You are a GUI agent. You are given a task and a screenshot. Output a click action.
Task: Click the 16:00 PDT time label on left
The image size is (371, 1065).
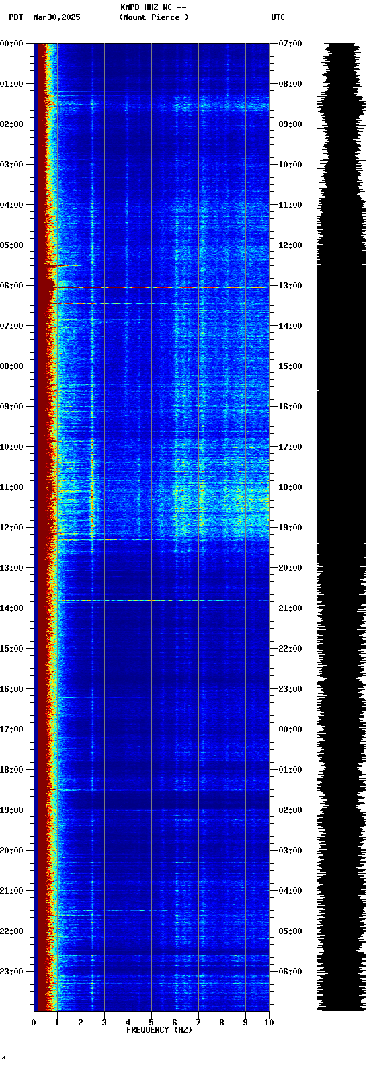11,689
